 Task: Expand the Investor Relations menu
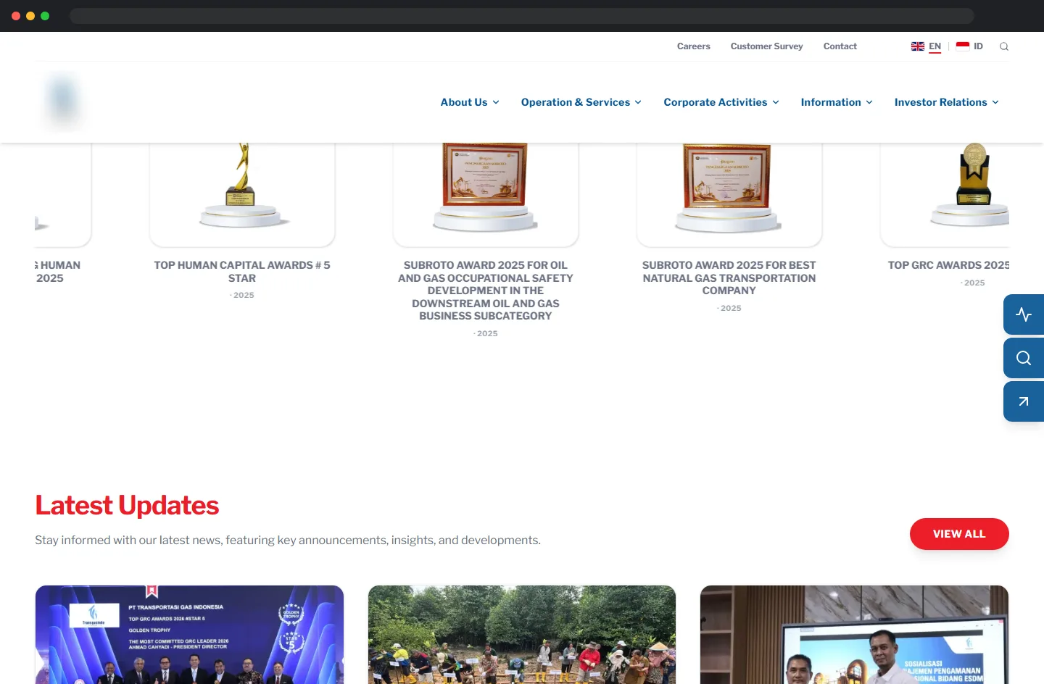point(947,102)
